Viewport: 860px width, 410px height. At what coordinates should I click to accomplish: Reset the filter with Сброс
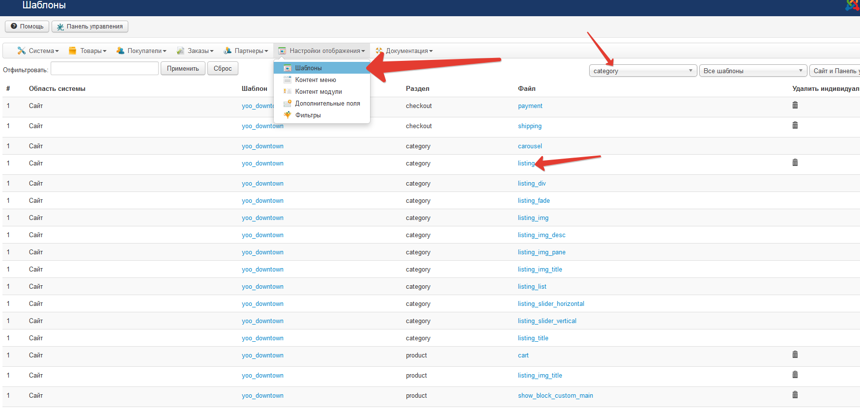click(x=223, y=69)
